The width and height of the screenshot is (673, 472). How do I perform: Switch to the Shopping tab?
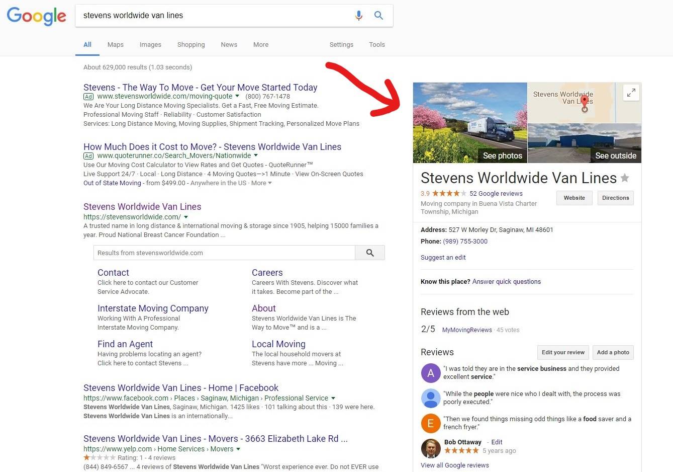click(191, 44)
